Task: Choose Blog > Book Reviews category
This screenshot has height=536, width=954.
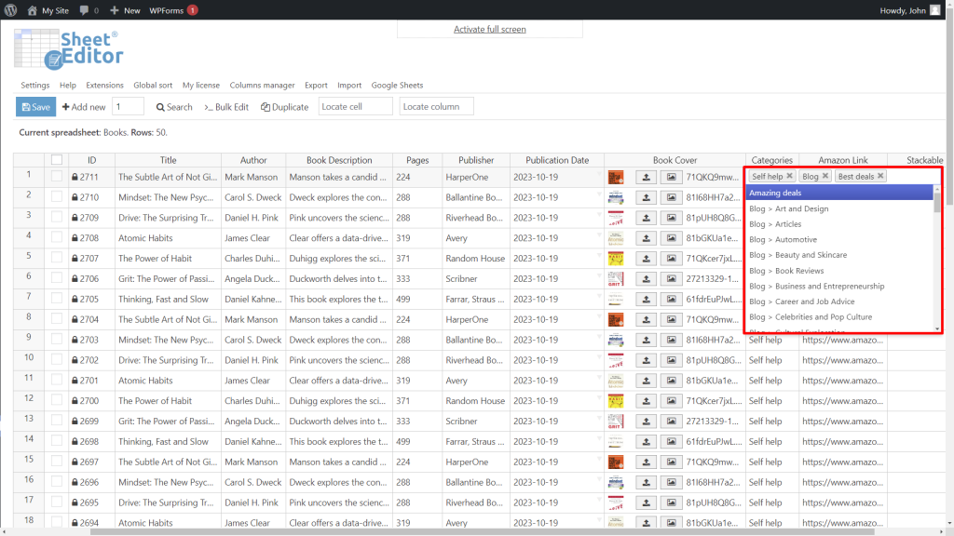Action: coord(839,271)
